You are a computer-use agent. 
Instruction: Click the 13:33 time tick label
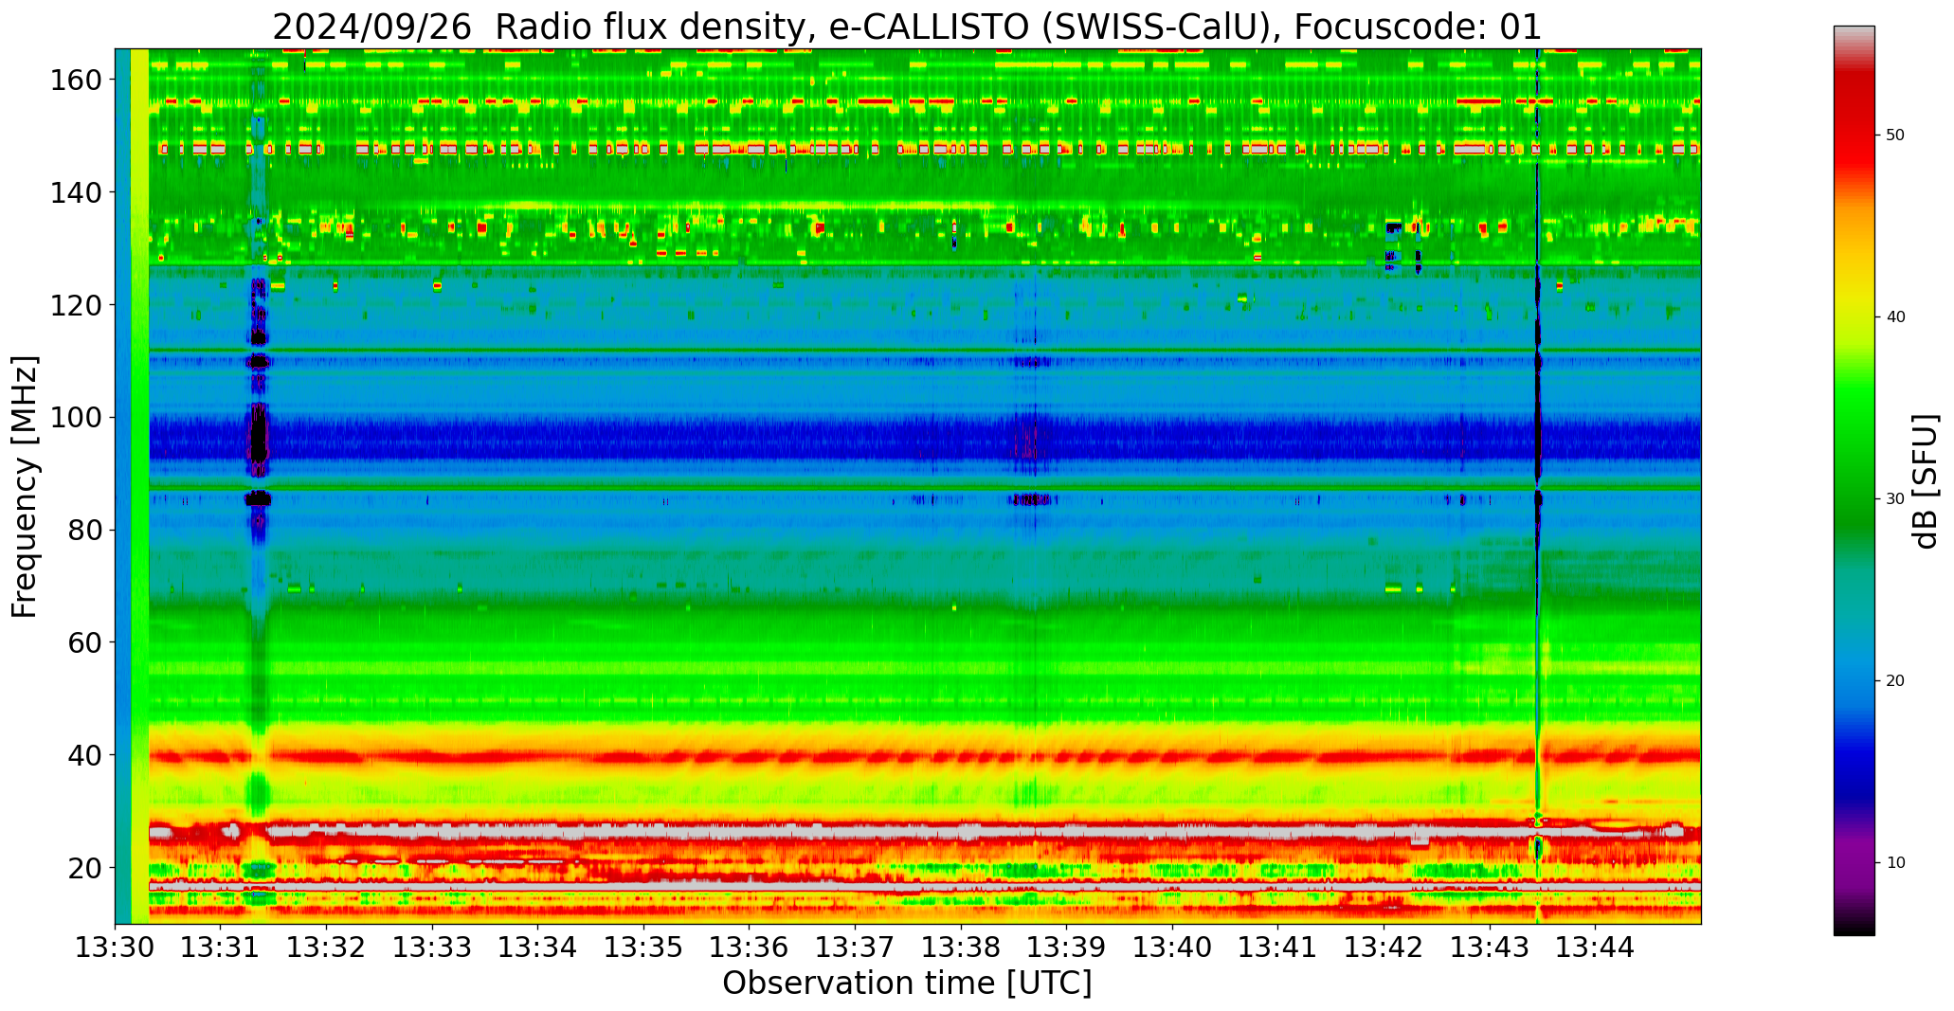432,947
